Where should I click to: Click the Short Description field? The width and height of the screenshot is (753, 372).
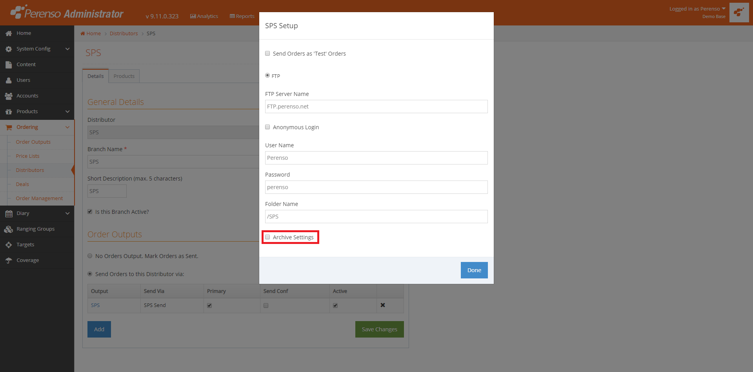tap(107, 191)
